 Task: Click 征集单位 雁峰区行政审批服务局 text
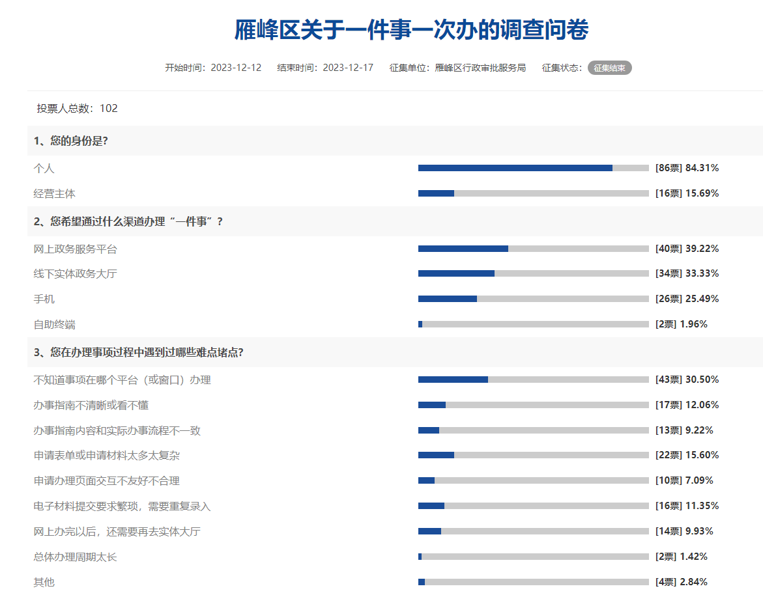457,68
